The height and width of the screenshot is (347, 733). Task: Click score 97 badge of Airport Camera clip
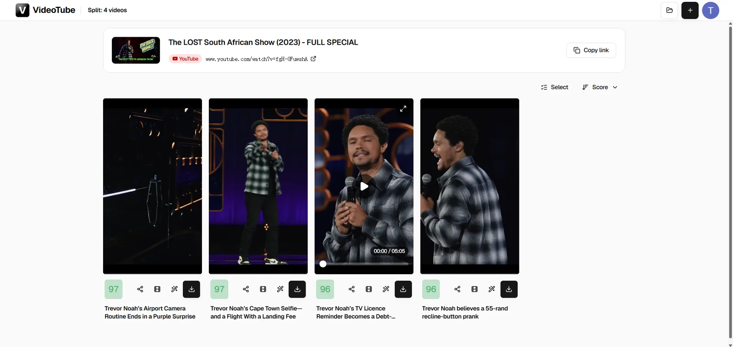[x=114, y=289]
